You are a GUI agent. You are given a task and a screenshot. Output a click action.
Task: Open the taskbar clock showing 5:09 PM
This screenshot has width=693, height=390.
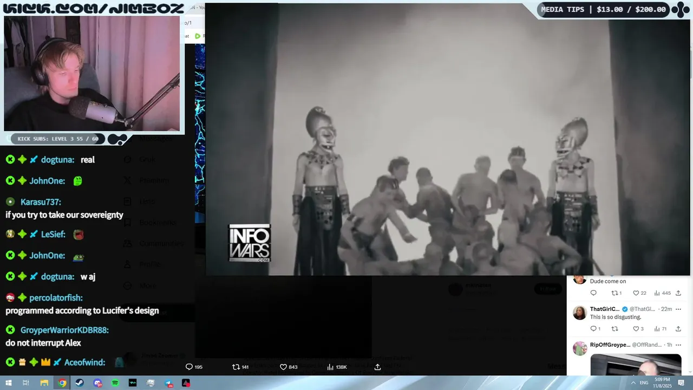pos(662,383)
